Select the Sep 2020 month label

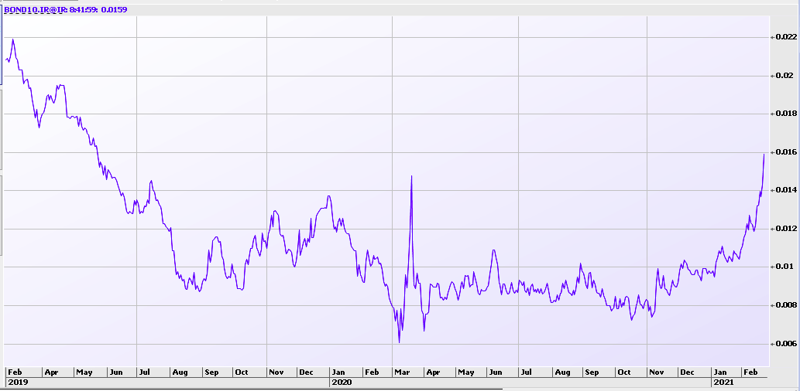(x=592, y=372)
